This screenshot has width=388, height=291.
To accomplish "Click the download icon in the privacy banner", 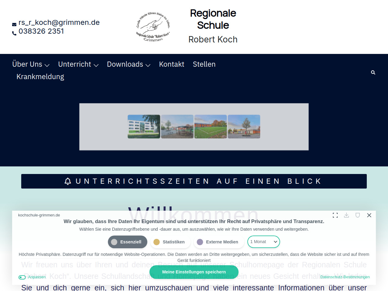I will coord(346,215).
